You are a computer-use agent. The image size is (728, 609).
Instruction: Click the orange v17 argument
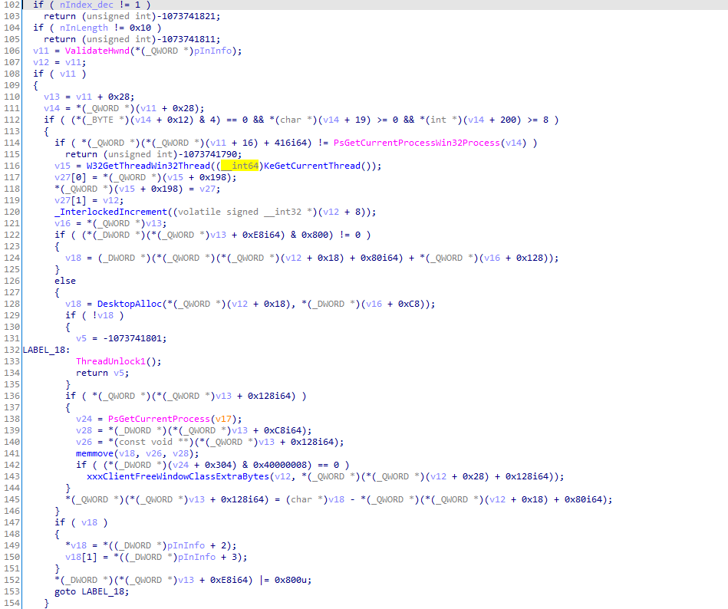223,419
